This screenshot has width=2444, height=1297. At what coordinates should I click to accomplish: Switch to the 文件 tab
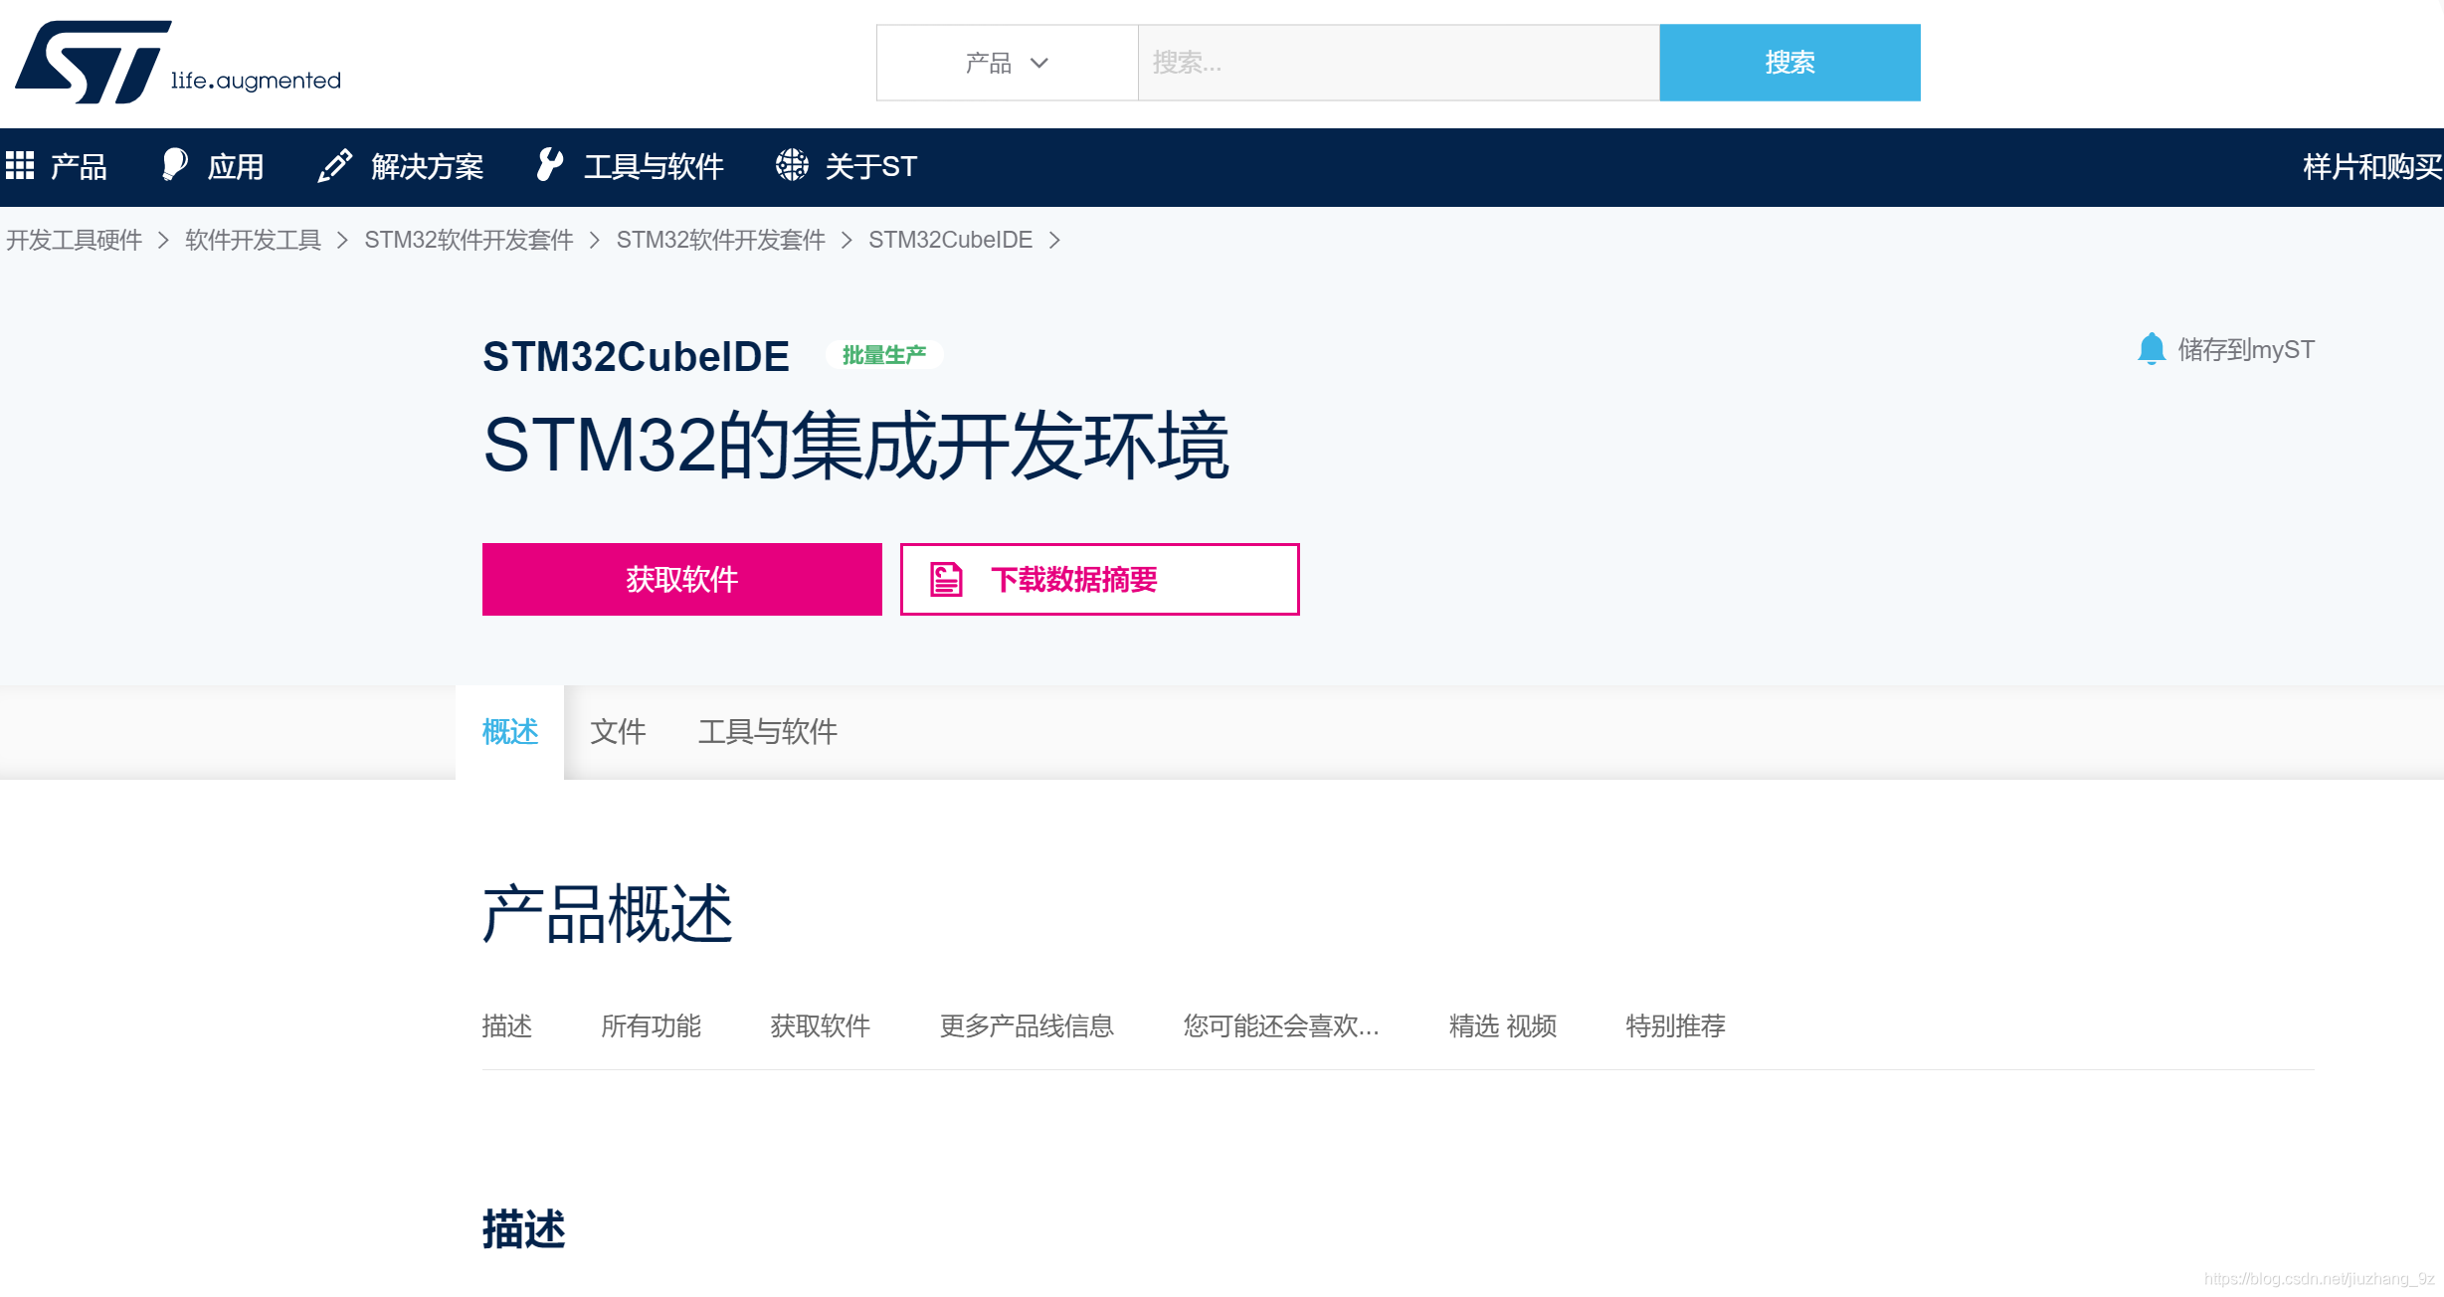tap(618, 732)
